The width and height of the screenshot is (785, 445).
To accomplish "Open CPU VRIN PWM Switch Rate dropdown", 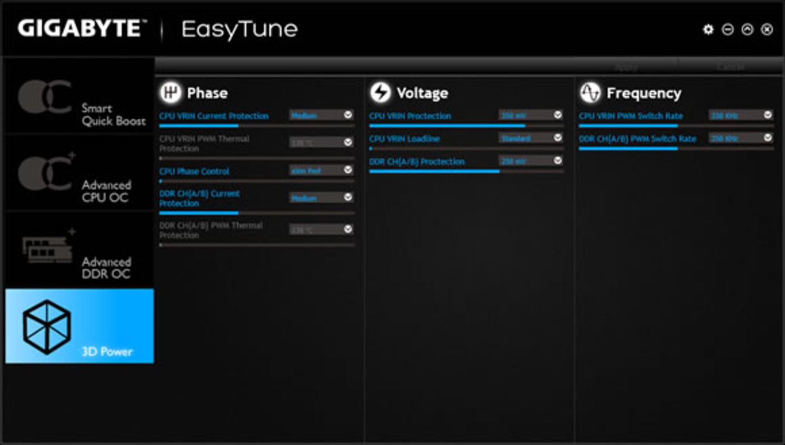I will pyautogui.click(x=741, y=115).
